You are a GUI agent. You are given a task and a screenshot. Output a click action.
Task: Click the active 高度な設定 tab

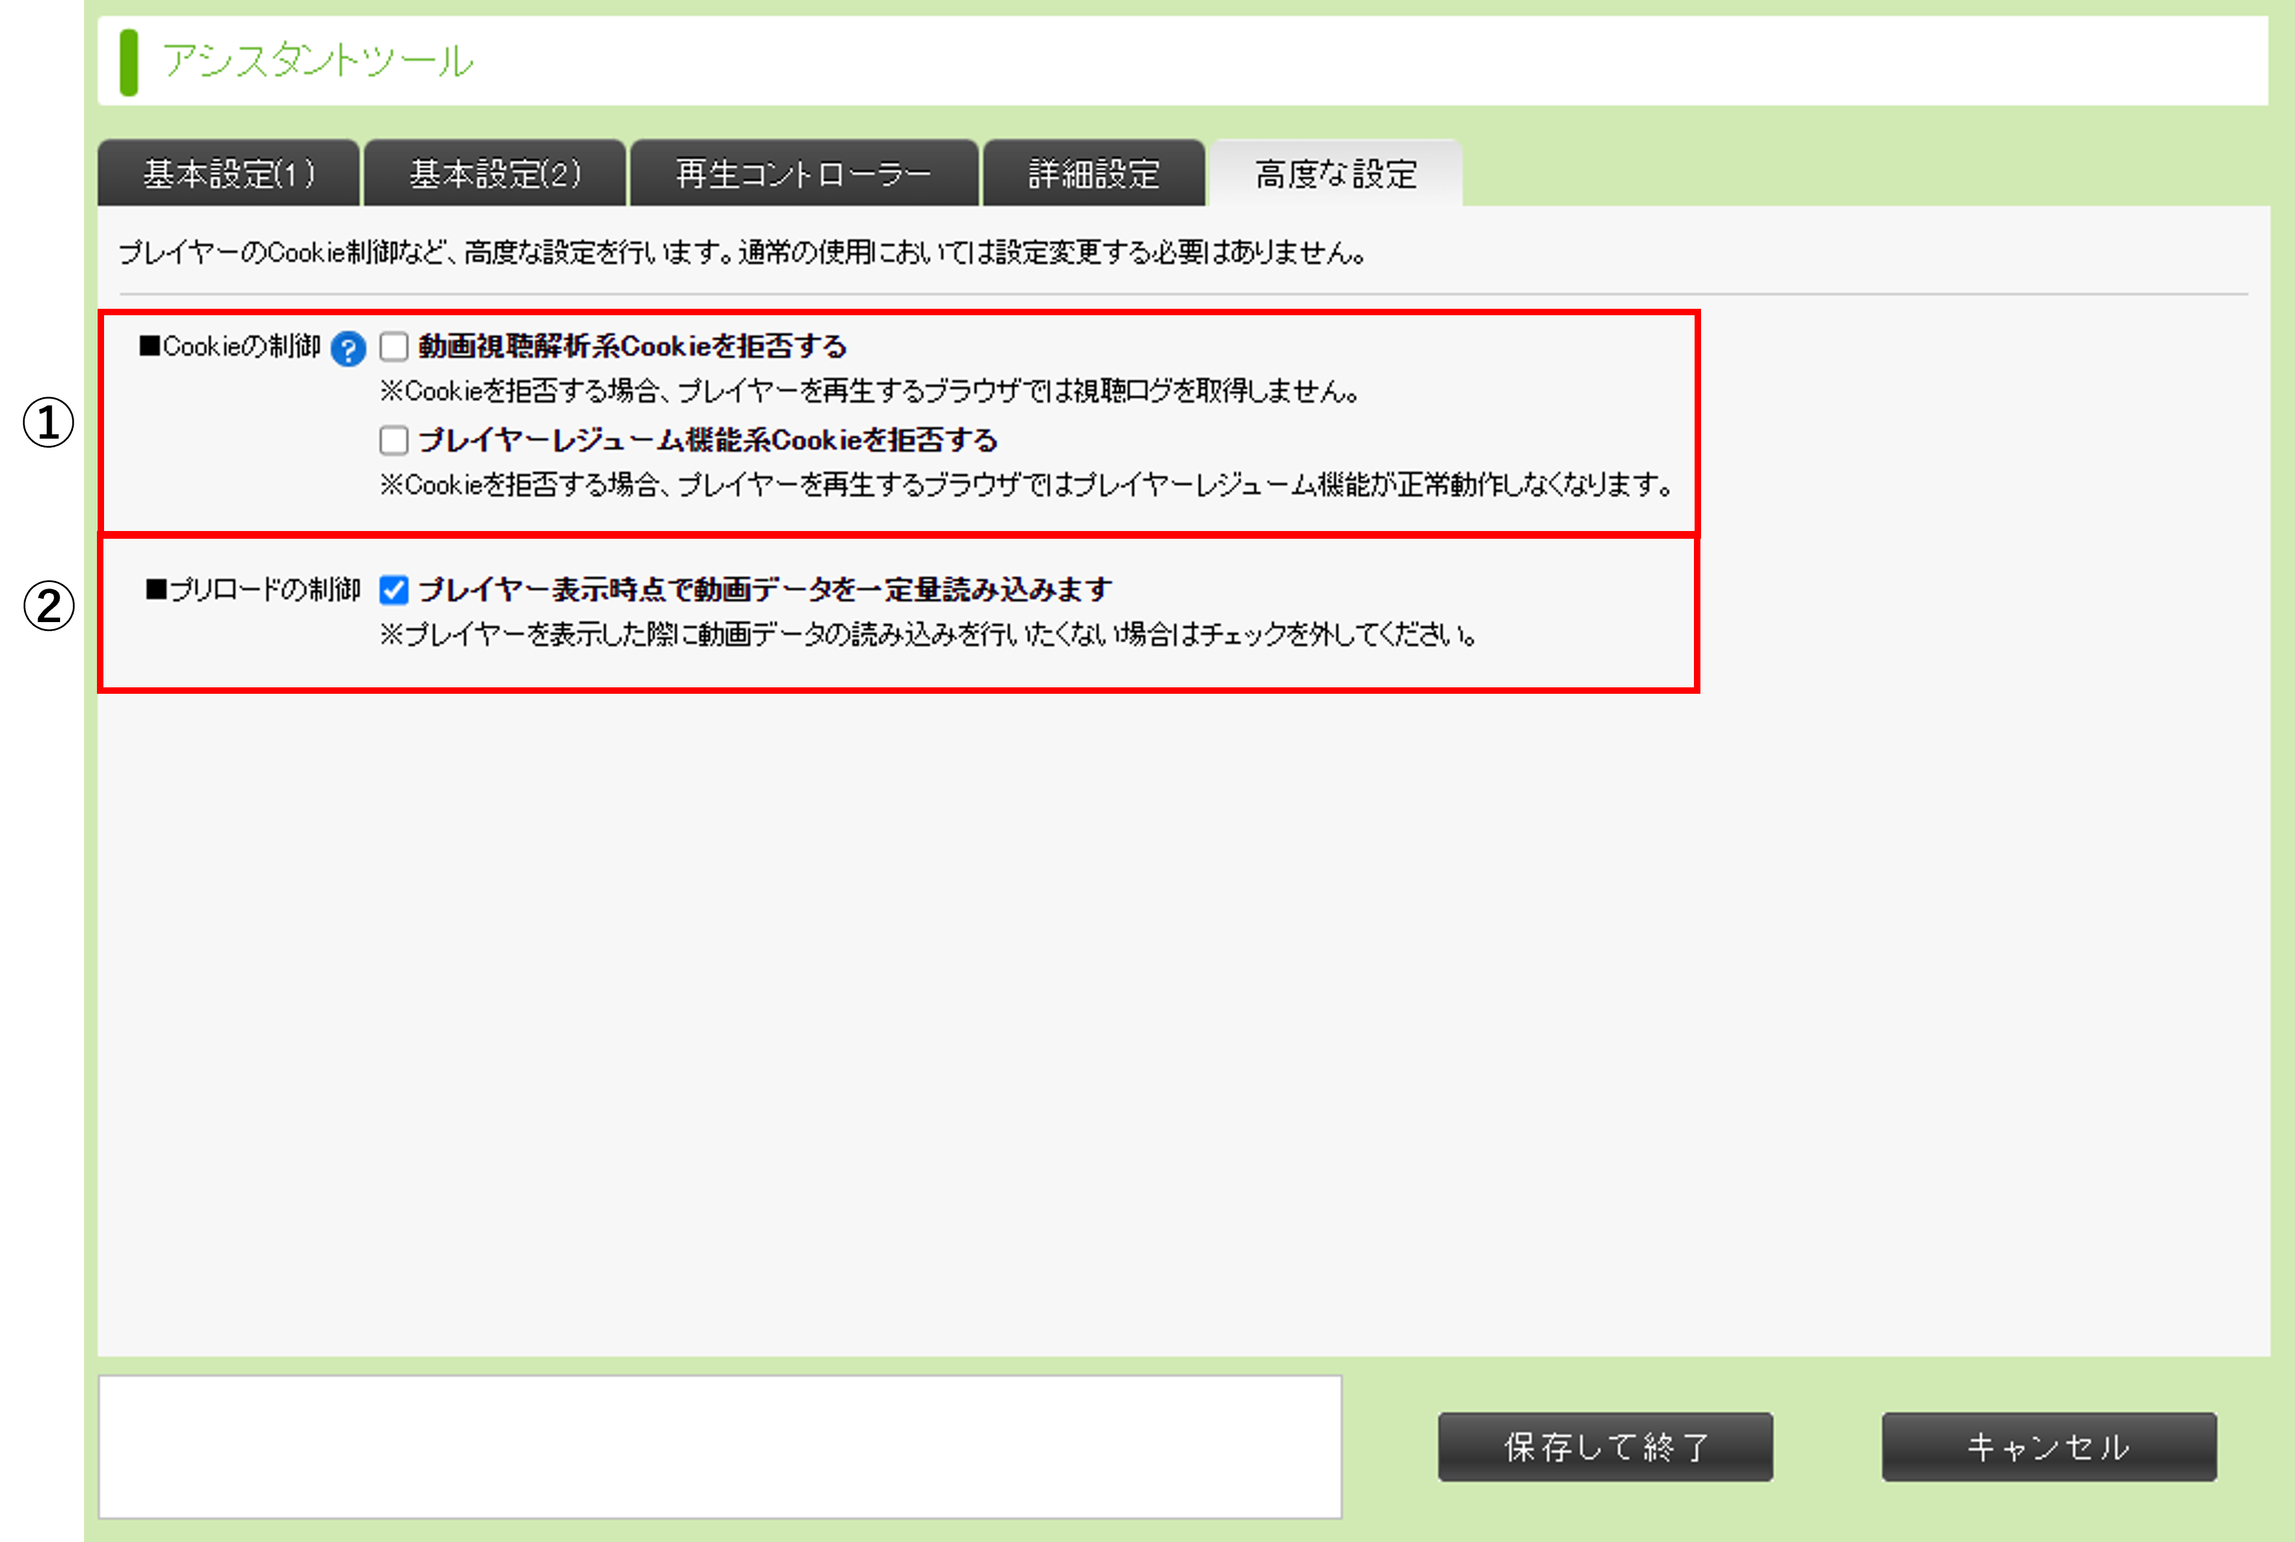coord(1335,174)
